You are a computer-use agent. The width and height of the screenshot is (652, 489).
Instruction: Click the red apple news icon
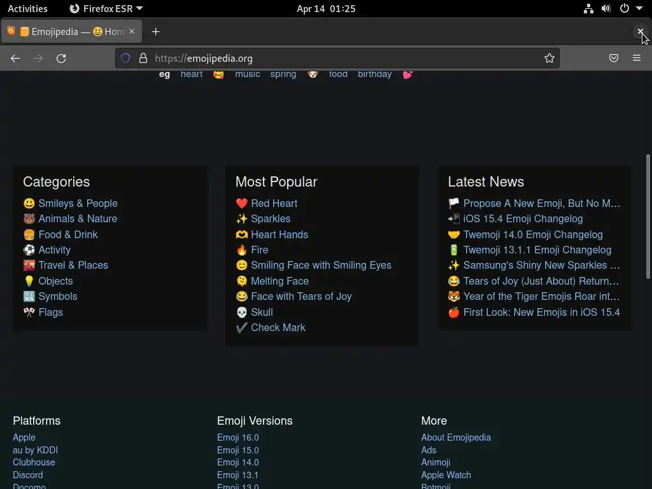tap(453, 312)
